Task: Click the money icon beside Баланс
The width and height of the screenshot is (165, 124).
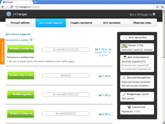Action: point(124,46)
